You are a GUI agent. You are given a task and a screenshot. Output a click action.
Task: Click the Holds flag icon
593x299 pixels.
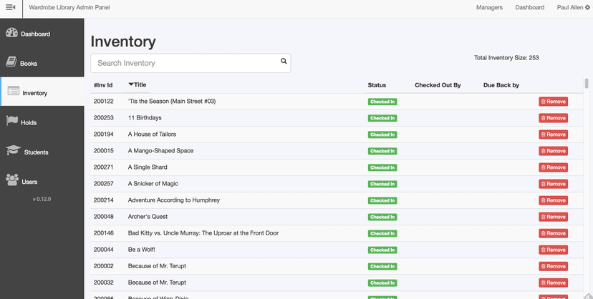click(x=12, y=121)
